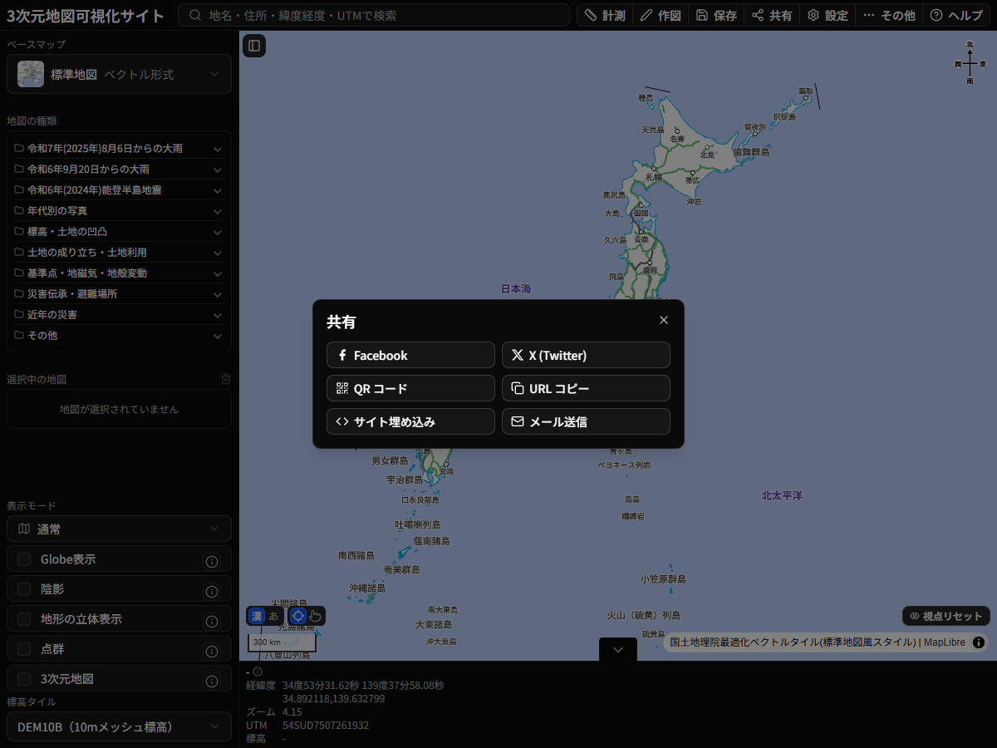
Task: Expand 令和6年9月20日からの大雨 folder
Action: tap(119, 170)
